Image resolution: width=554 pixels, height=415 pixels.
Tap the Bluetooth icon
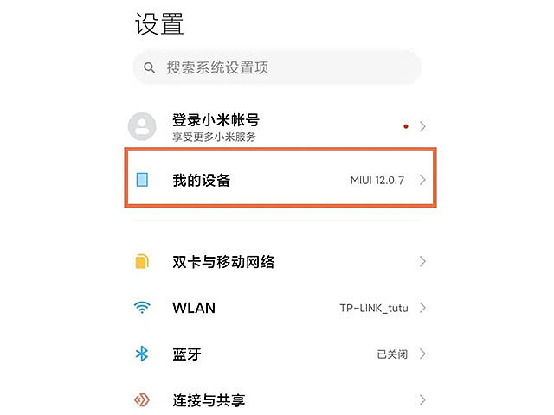tap(142, 354)
